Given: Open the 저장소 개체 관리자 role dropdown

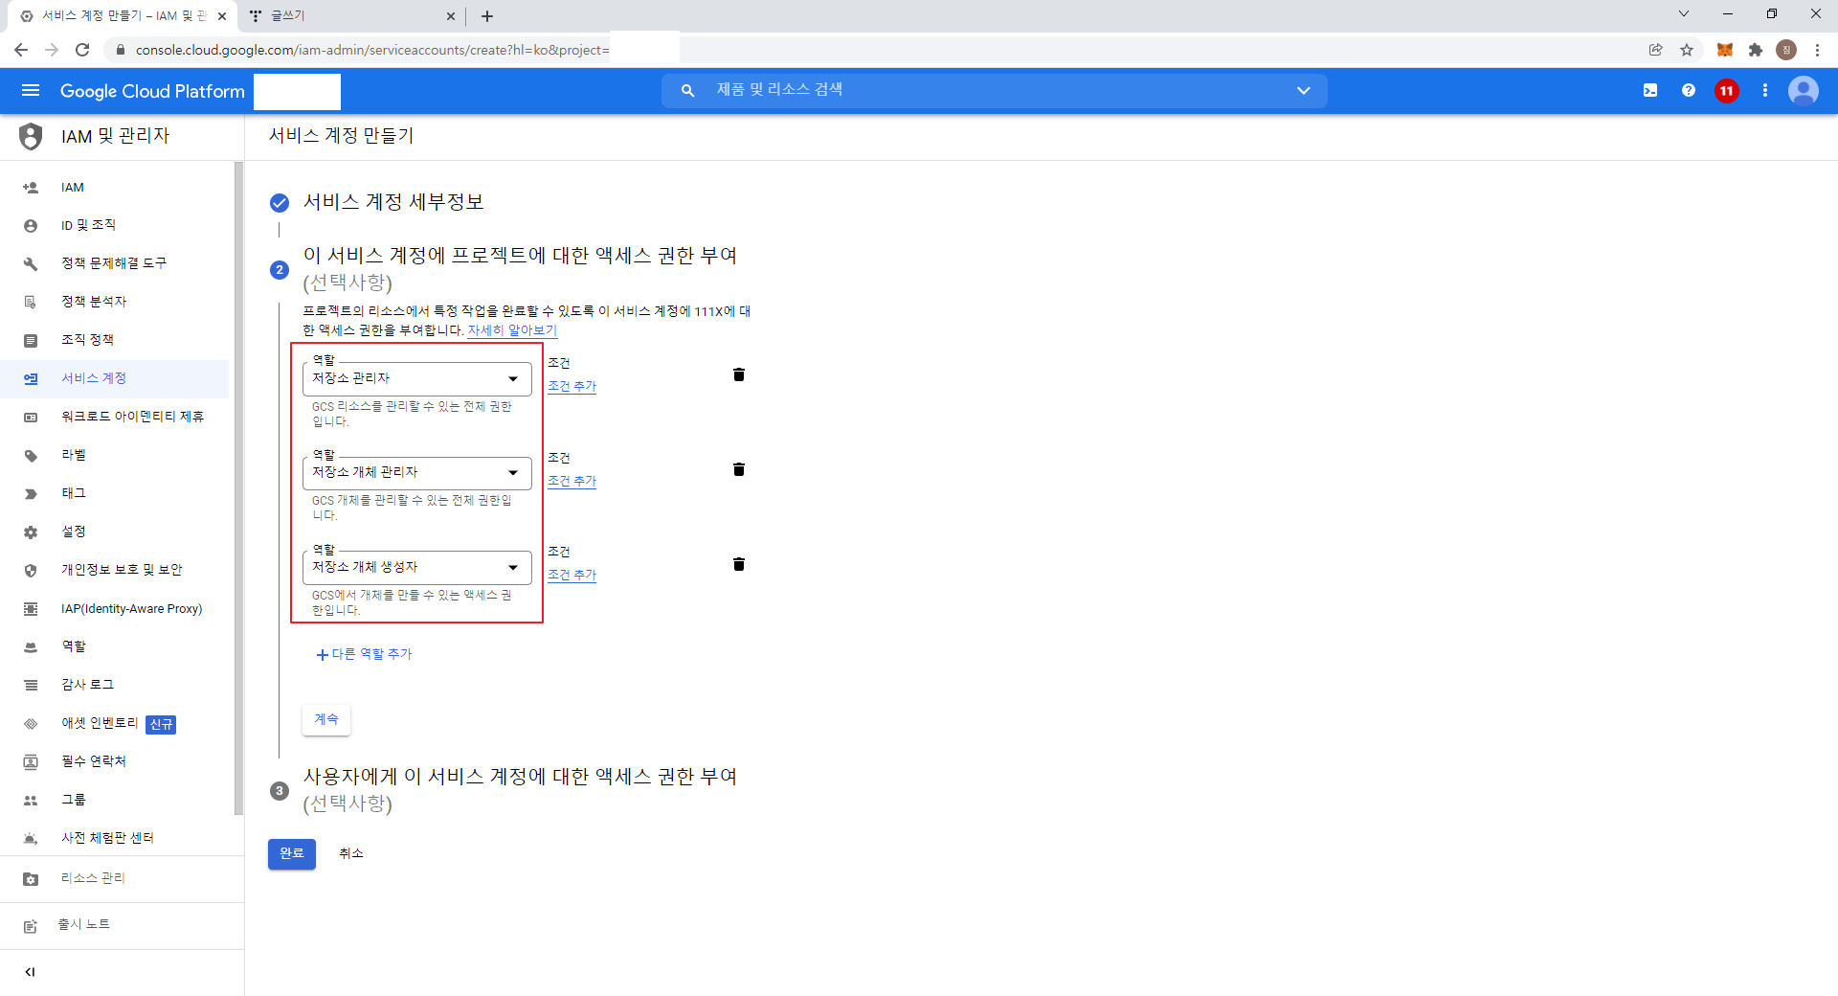Looking at the screenshot, I should point(417,473).
